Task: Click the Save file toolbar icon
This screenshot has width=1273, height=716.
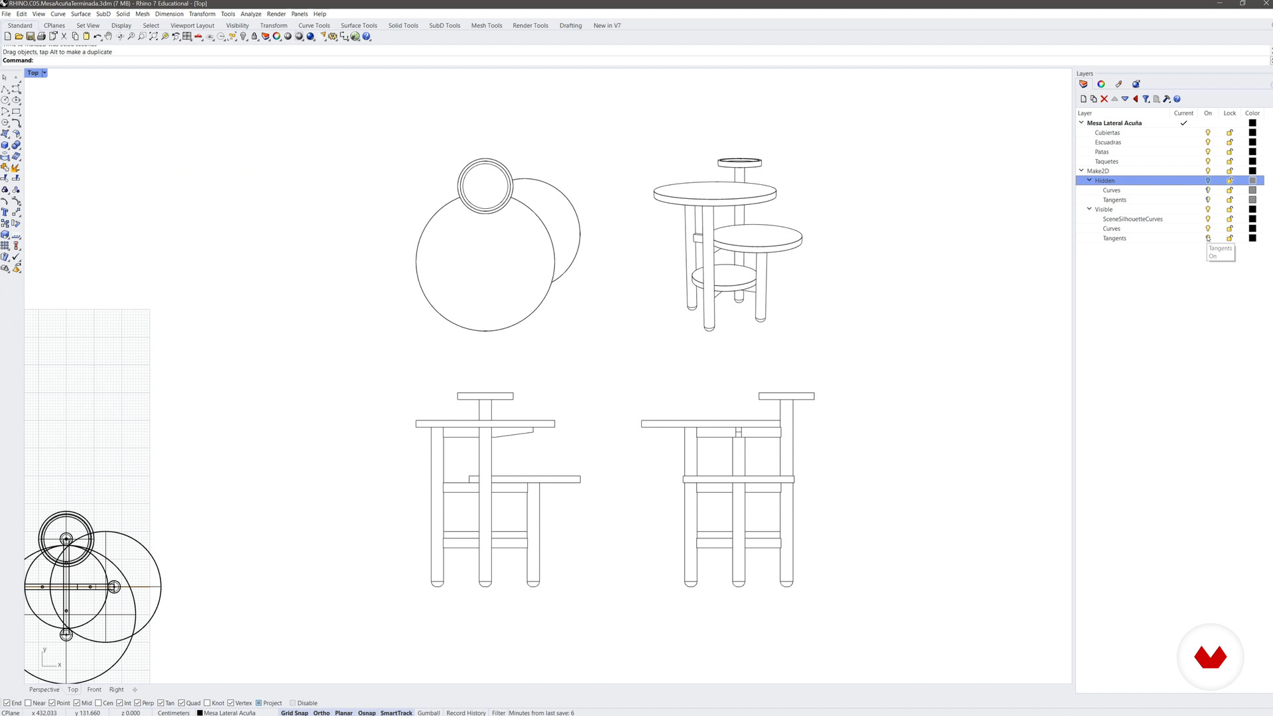Action: click(x=30, y=36)
